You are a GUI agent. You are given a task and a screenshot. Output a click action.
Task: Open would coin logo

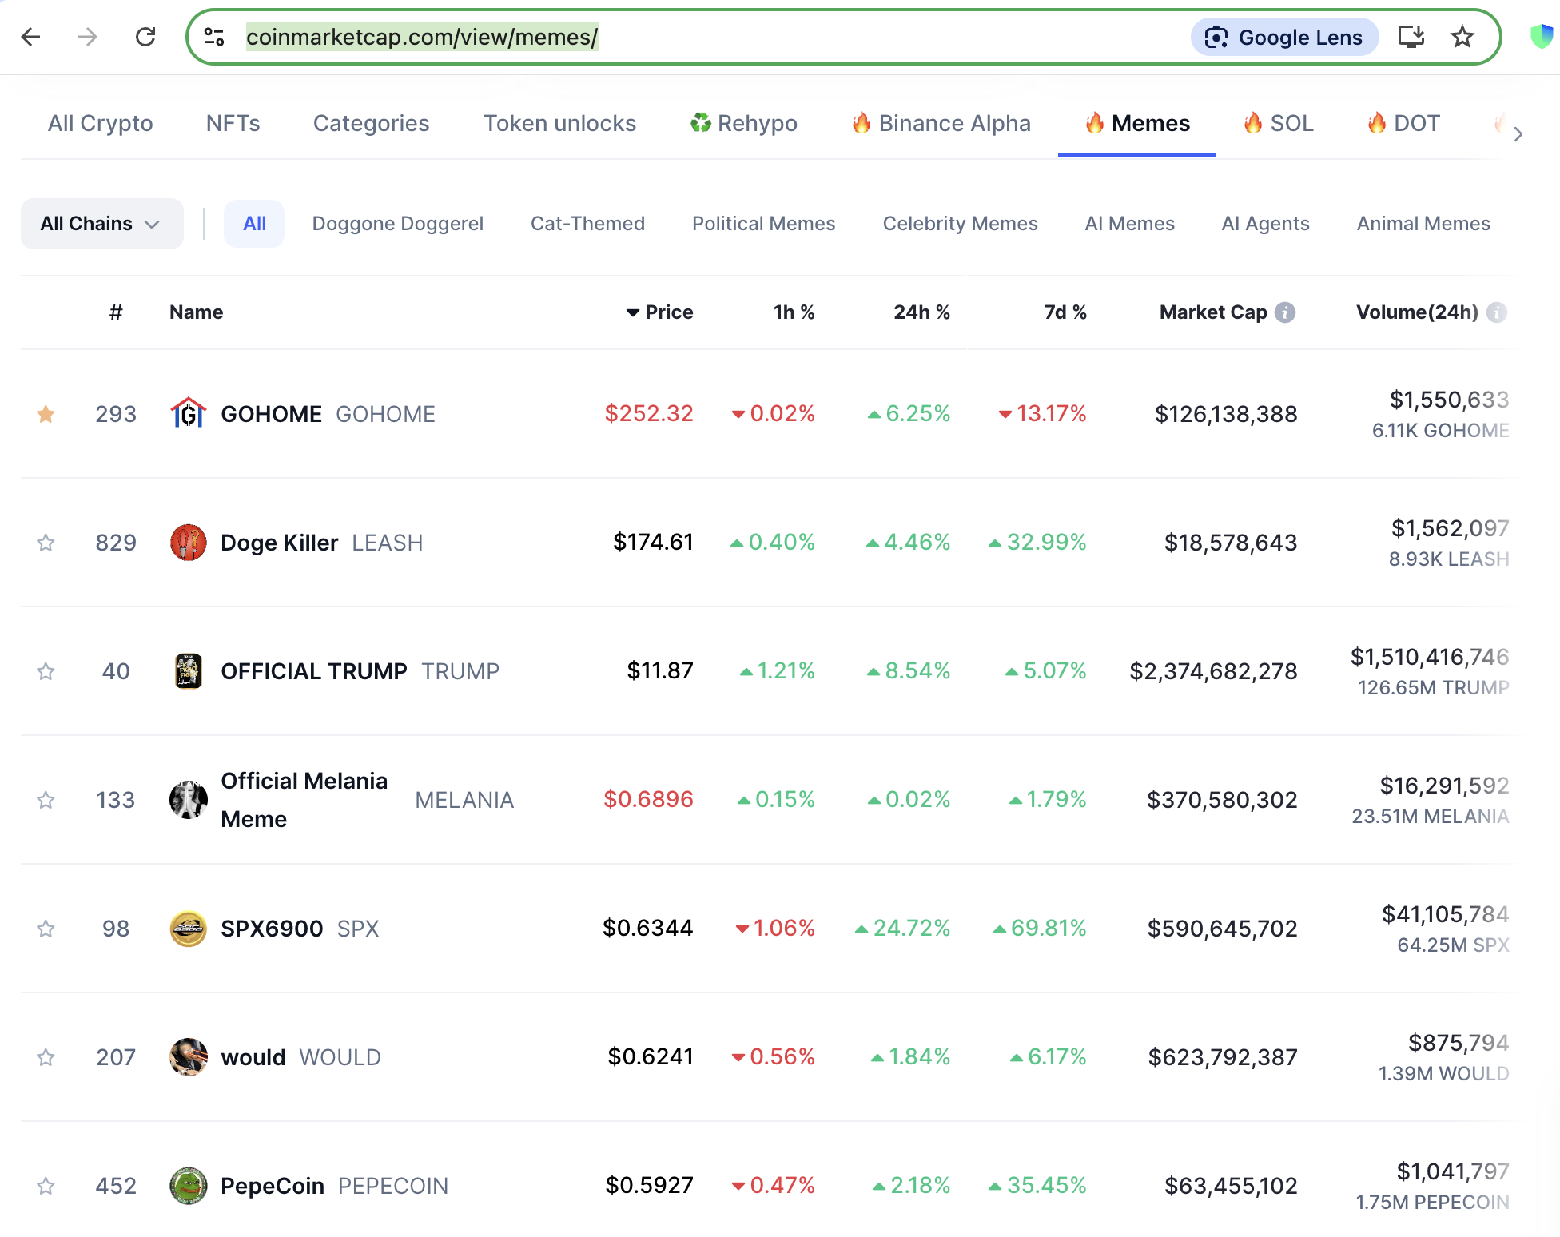(189, 1057)
